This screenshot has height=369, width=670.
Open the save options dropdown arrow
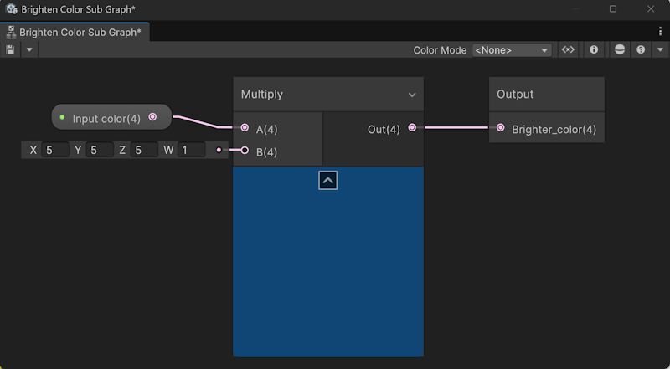[29, 50]
